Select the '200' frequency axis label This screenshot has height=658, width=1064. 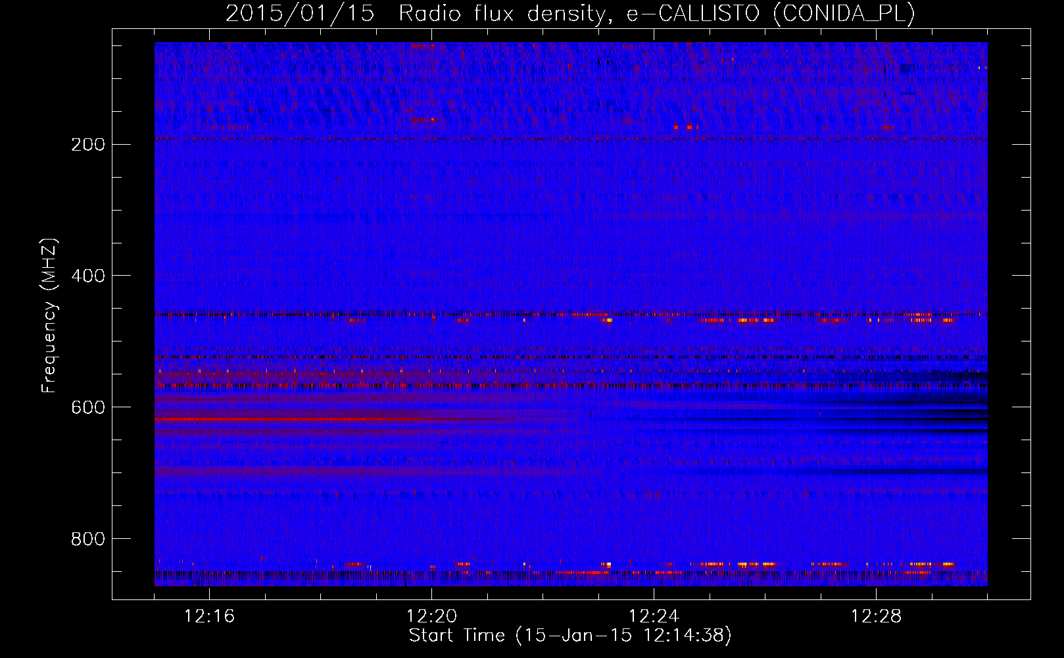[x=88, y=145]
